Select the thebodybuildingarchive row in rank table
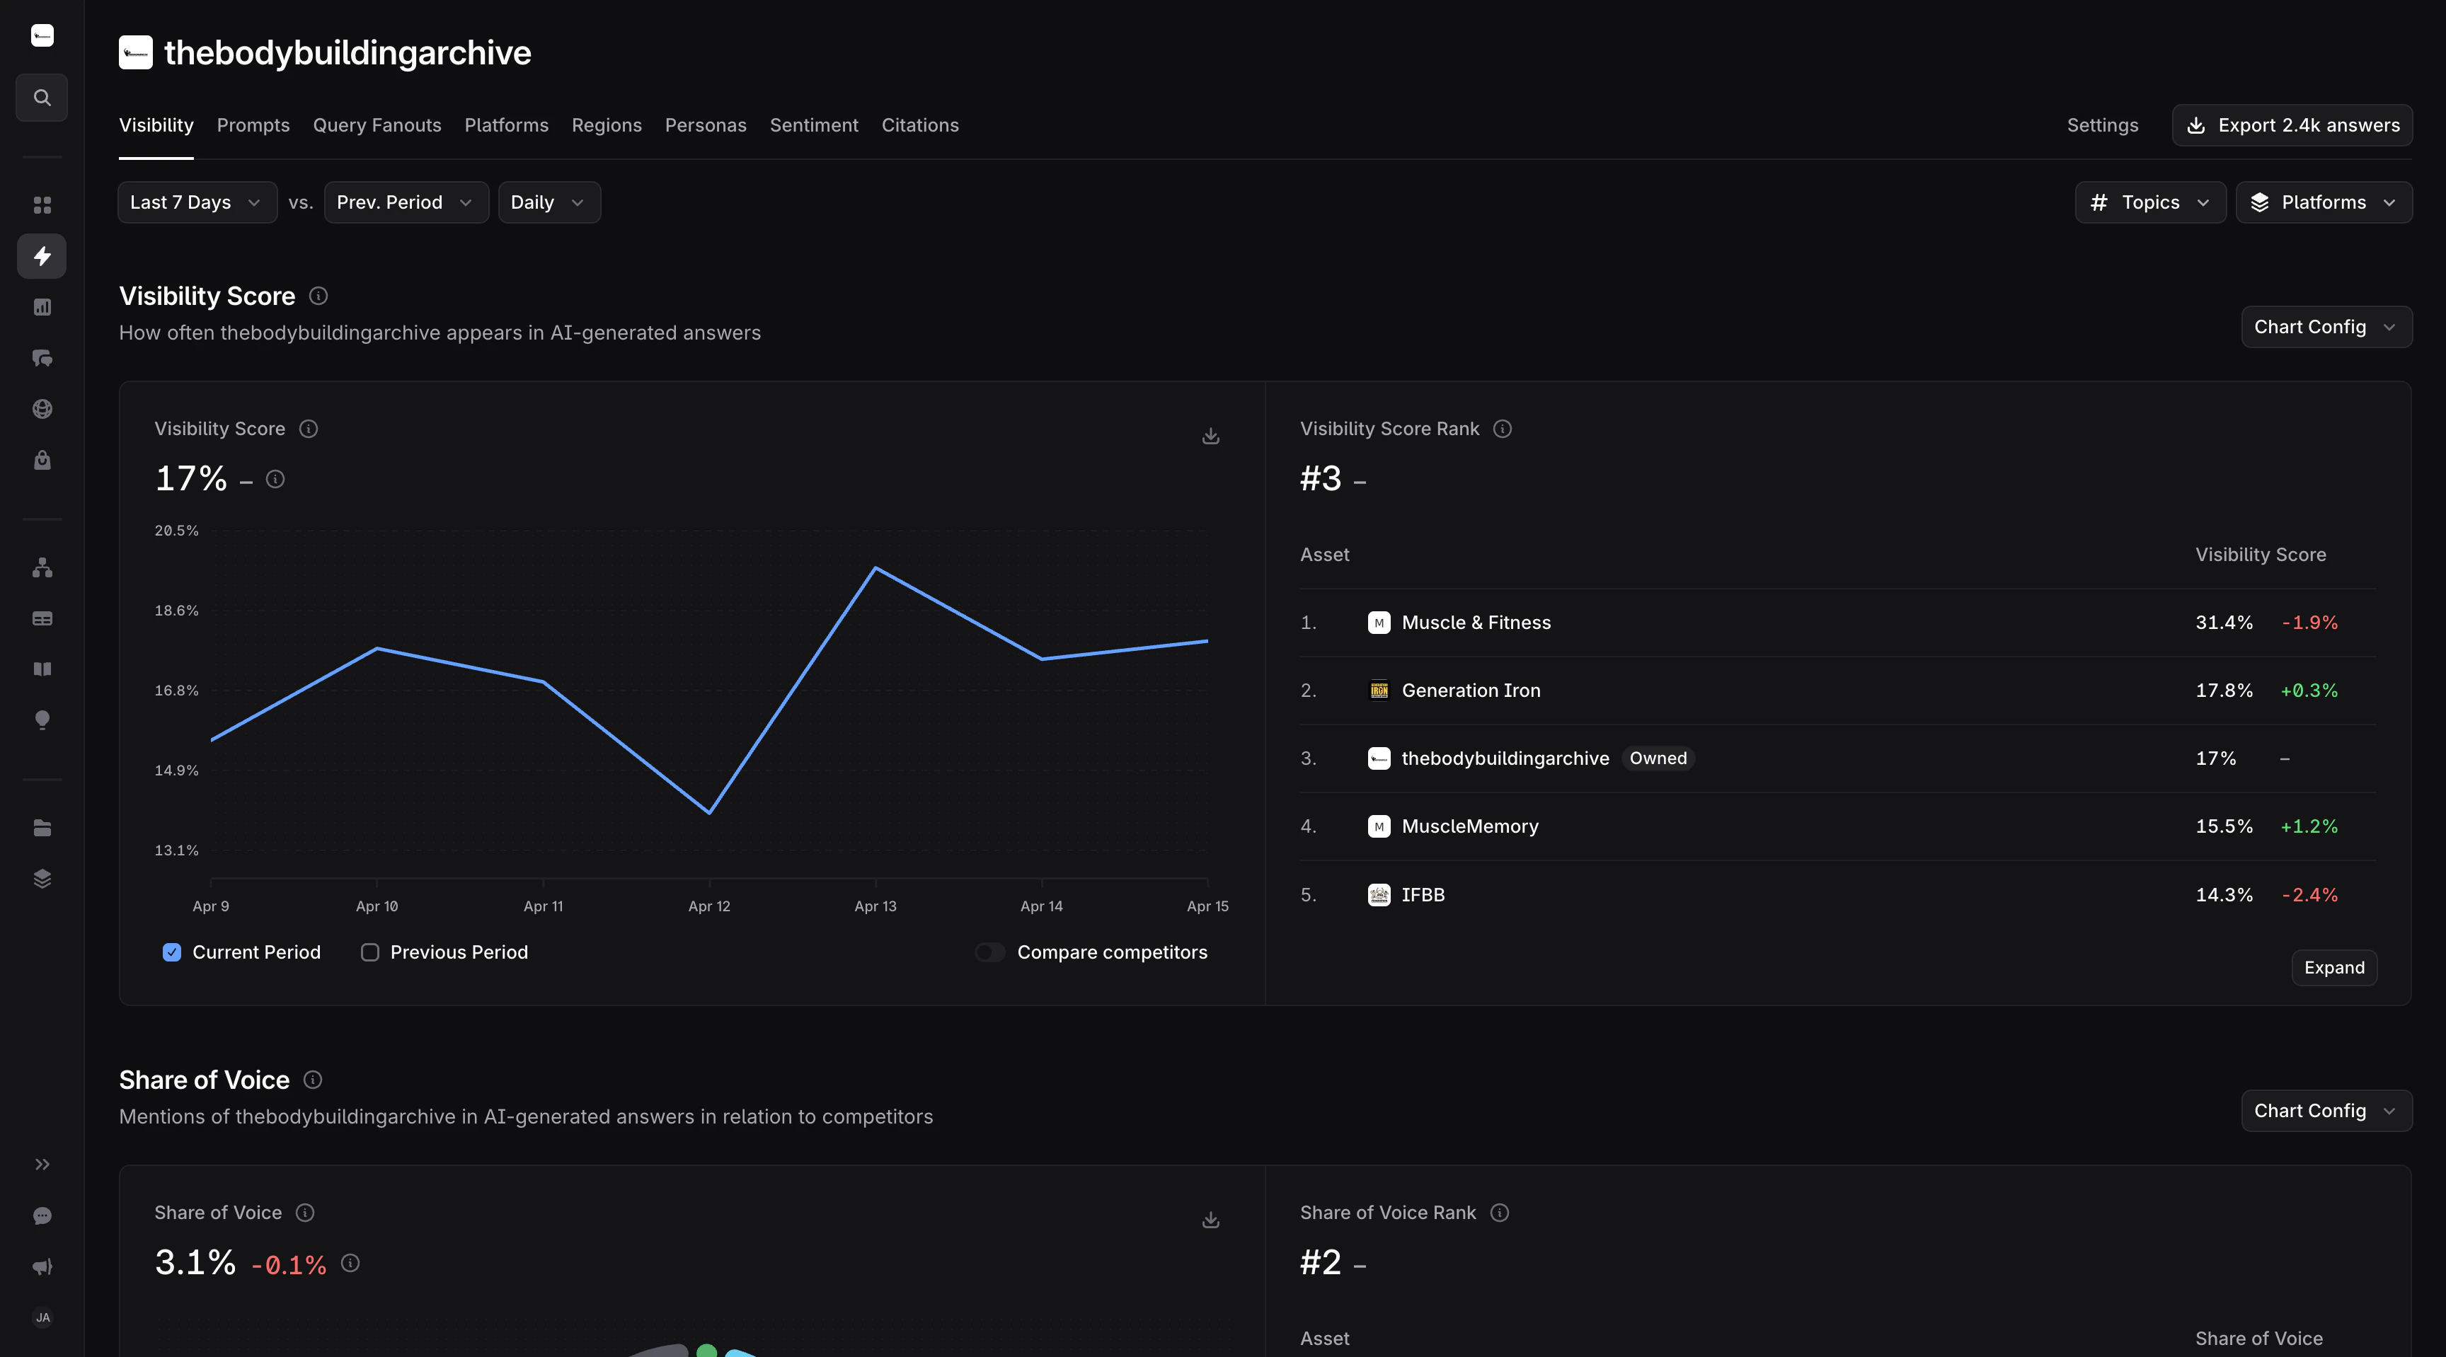Image resolution: width=2446 pixels, height=1357 pixels. (1838, 758)
